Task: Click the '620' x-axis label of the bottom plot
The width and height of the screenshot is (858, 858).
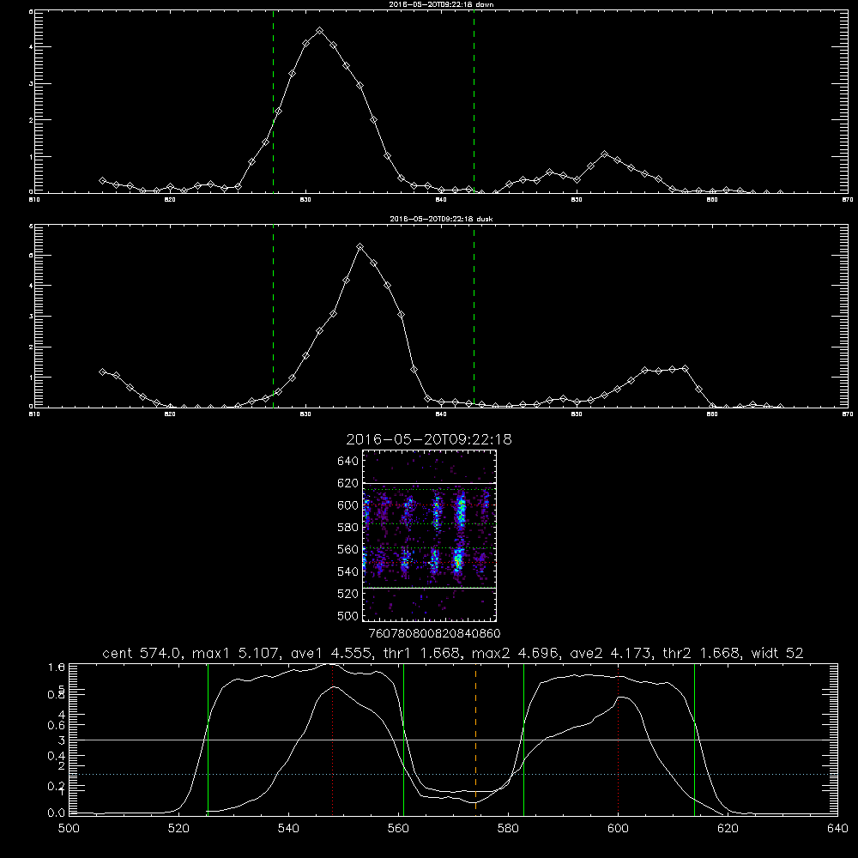Action: pyautogui.click(x=728, y=829)
